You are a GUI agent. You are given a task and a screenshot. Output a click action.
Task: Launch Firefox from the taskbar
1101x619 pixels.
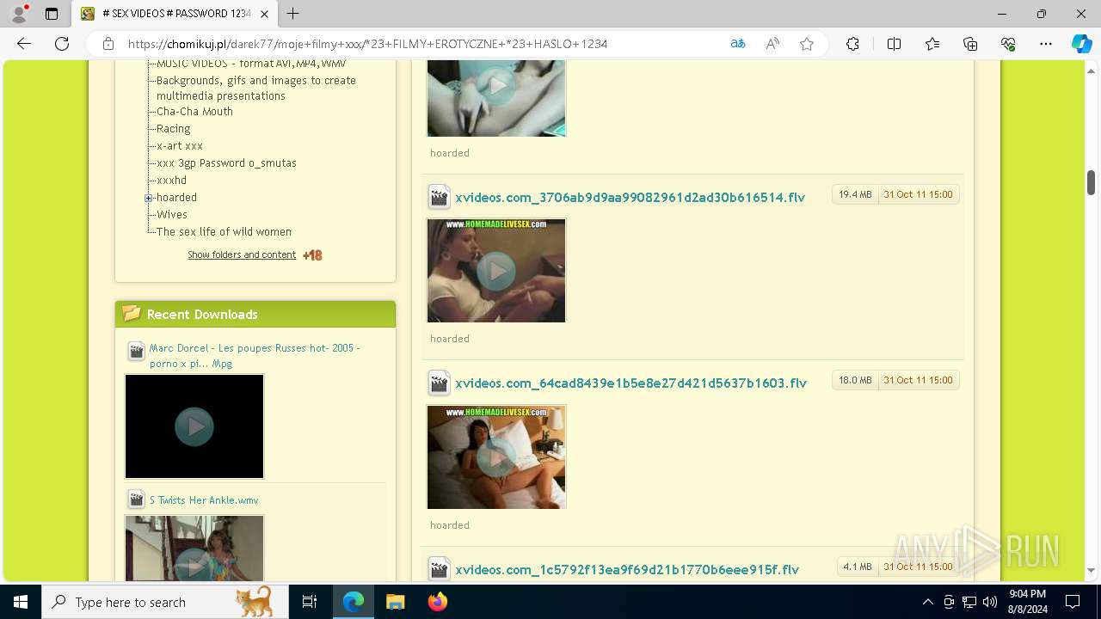click(x=438, y=602)
